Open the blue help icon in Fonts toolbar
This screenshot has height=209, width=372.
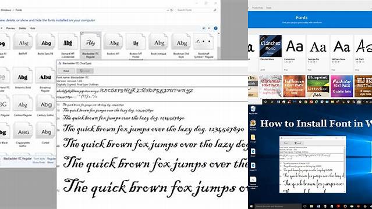[215, 28]
